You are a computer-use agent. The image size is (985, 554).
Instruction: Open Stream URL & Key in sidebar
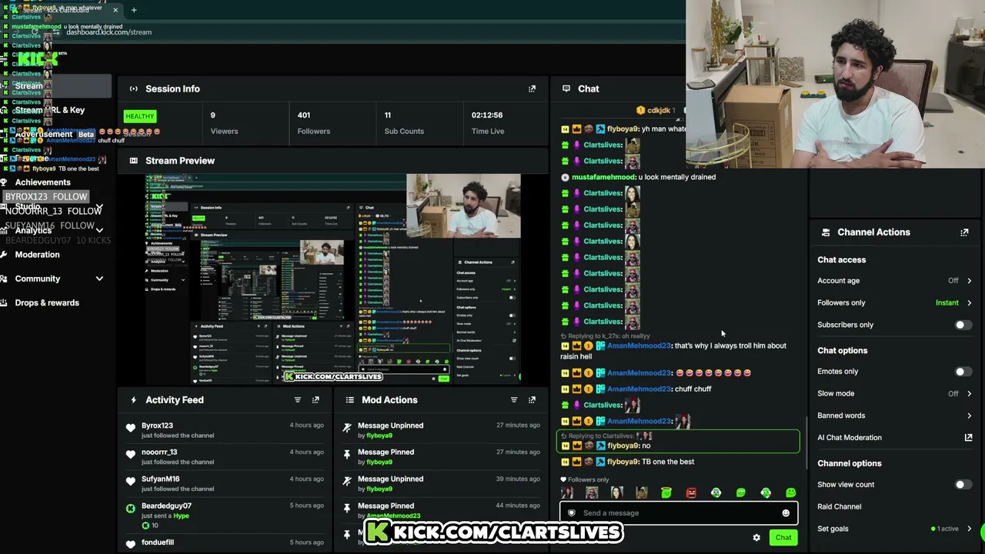(x=50, y=110)
